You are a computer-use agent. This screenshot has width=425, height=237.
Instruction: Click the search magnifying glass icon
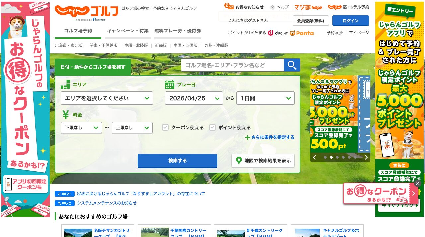point(292,65)
